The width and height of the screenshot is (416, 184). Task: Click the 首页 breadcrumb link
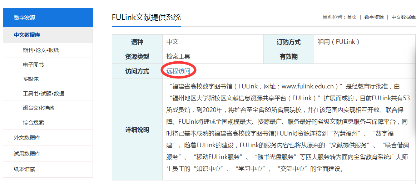coord(352,17)
